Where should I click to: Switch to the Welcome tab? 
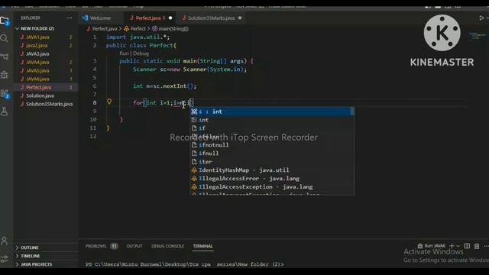(x=100, y=18)
